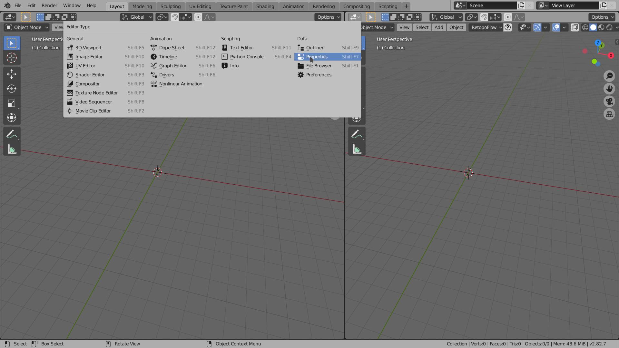Activate the Move tool in left viewport
Screen dimensions: 619x348
tap(12, 74)
